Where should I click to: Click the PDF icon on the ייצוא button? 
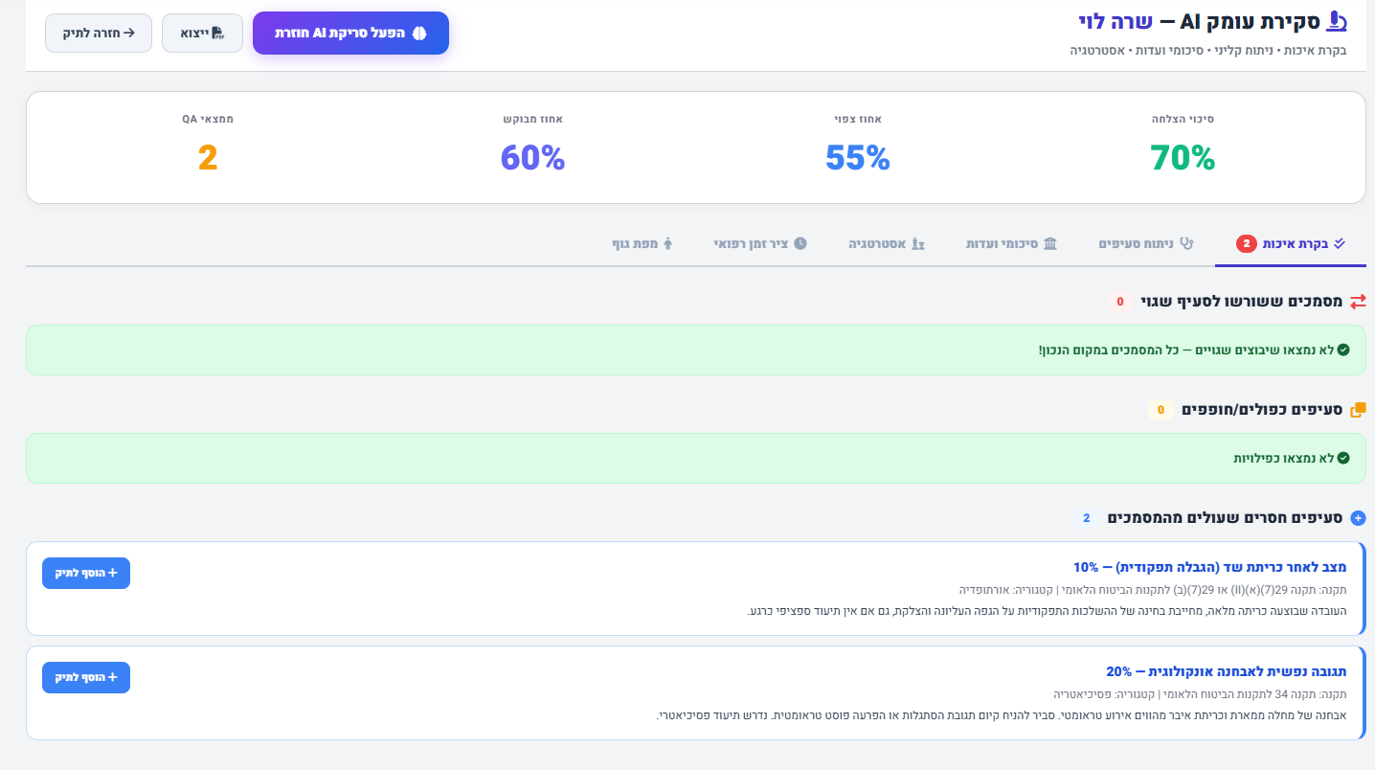tap(217, 34)
